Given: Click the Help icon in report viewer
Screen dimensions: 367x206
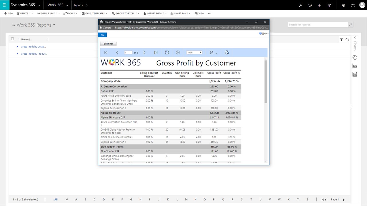Looking at the screenshot, I should tap(261, 33).
